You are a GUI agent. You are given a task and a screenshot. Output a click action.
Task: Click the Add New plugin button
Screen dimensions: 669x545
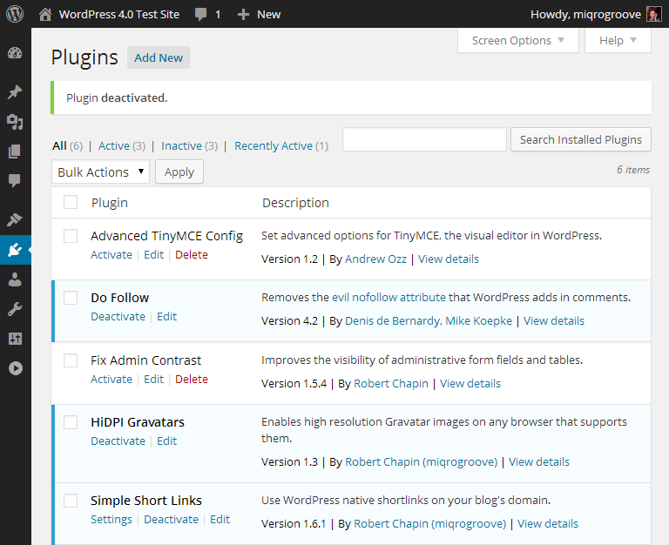click(159, 57)
